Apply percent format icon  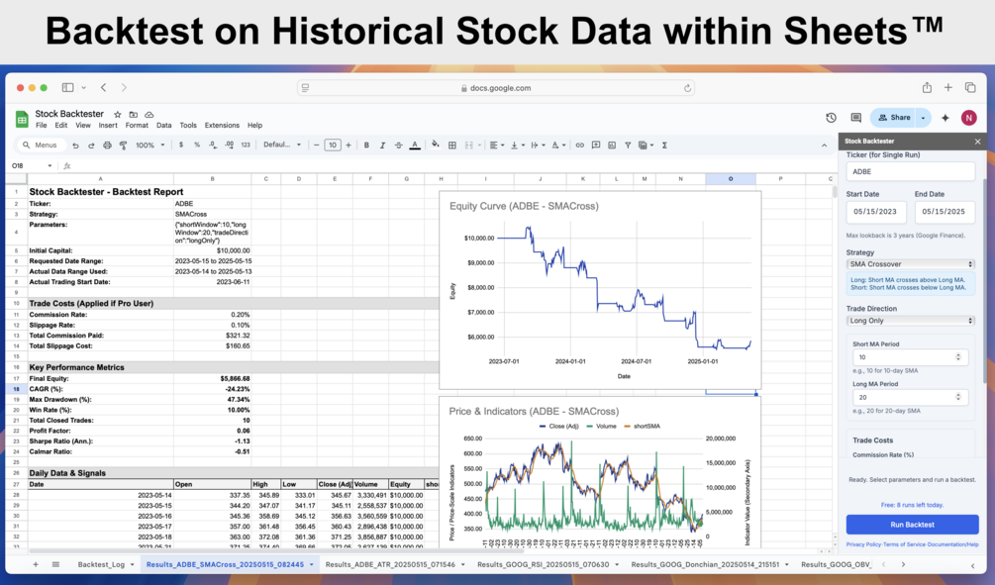pyautogui.click(x=197, y=146)
